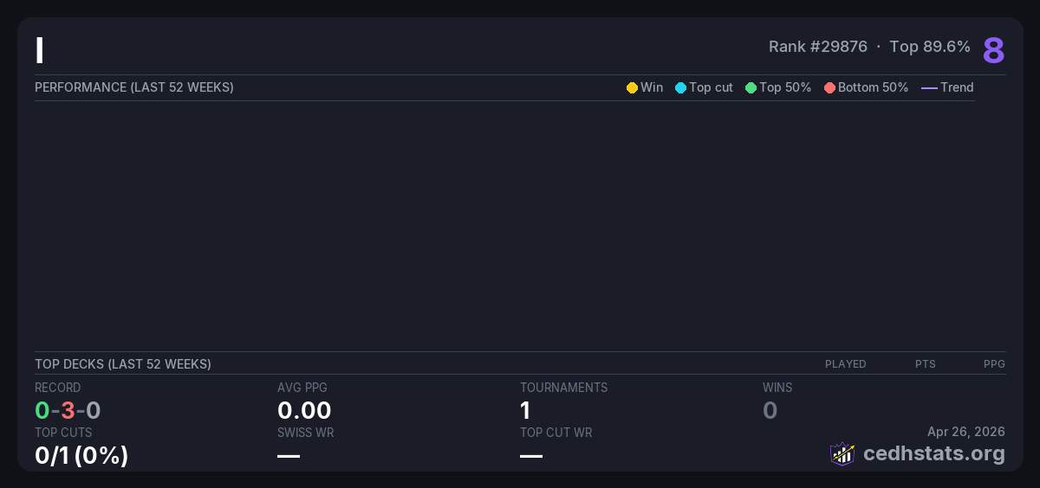This screenshot has width=1040, height=488.
Task: Click the Tournaments count value
Action: 525,410
